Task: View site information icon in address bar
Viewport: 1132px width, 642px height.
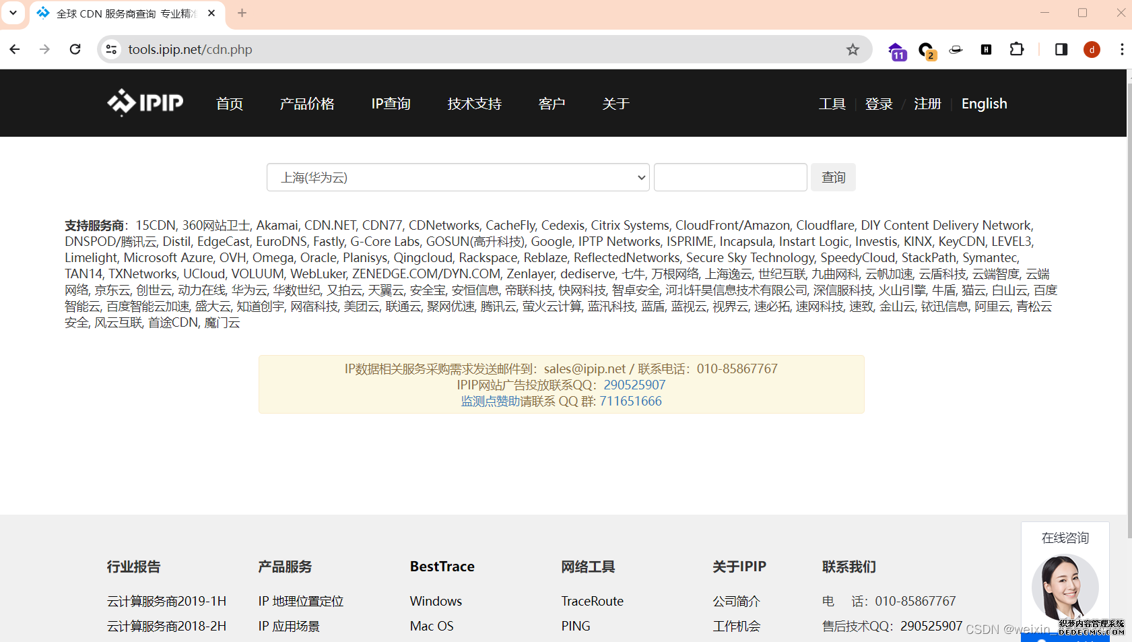Action: [112, 50]
